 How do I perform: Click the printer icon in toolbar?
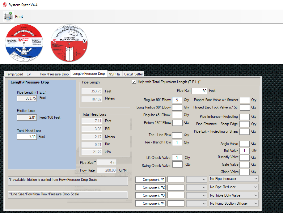[x=8, y=16]
